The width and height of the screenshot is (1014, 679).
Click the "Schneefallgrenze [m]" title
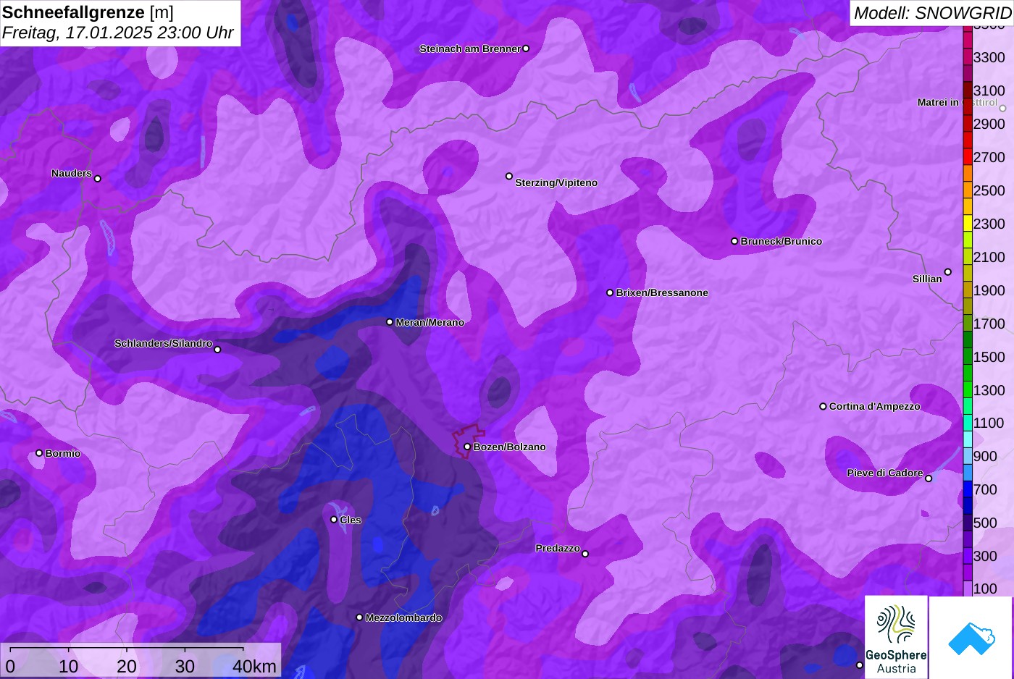pos(88,12)
